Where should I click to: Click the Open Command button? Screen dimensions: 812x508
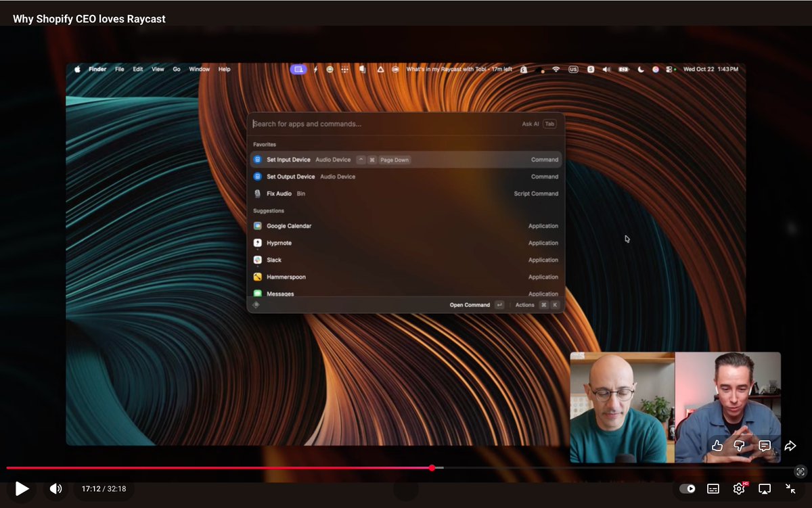point(476,305)
